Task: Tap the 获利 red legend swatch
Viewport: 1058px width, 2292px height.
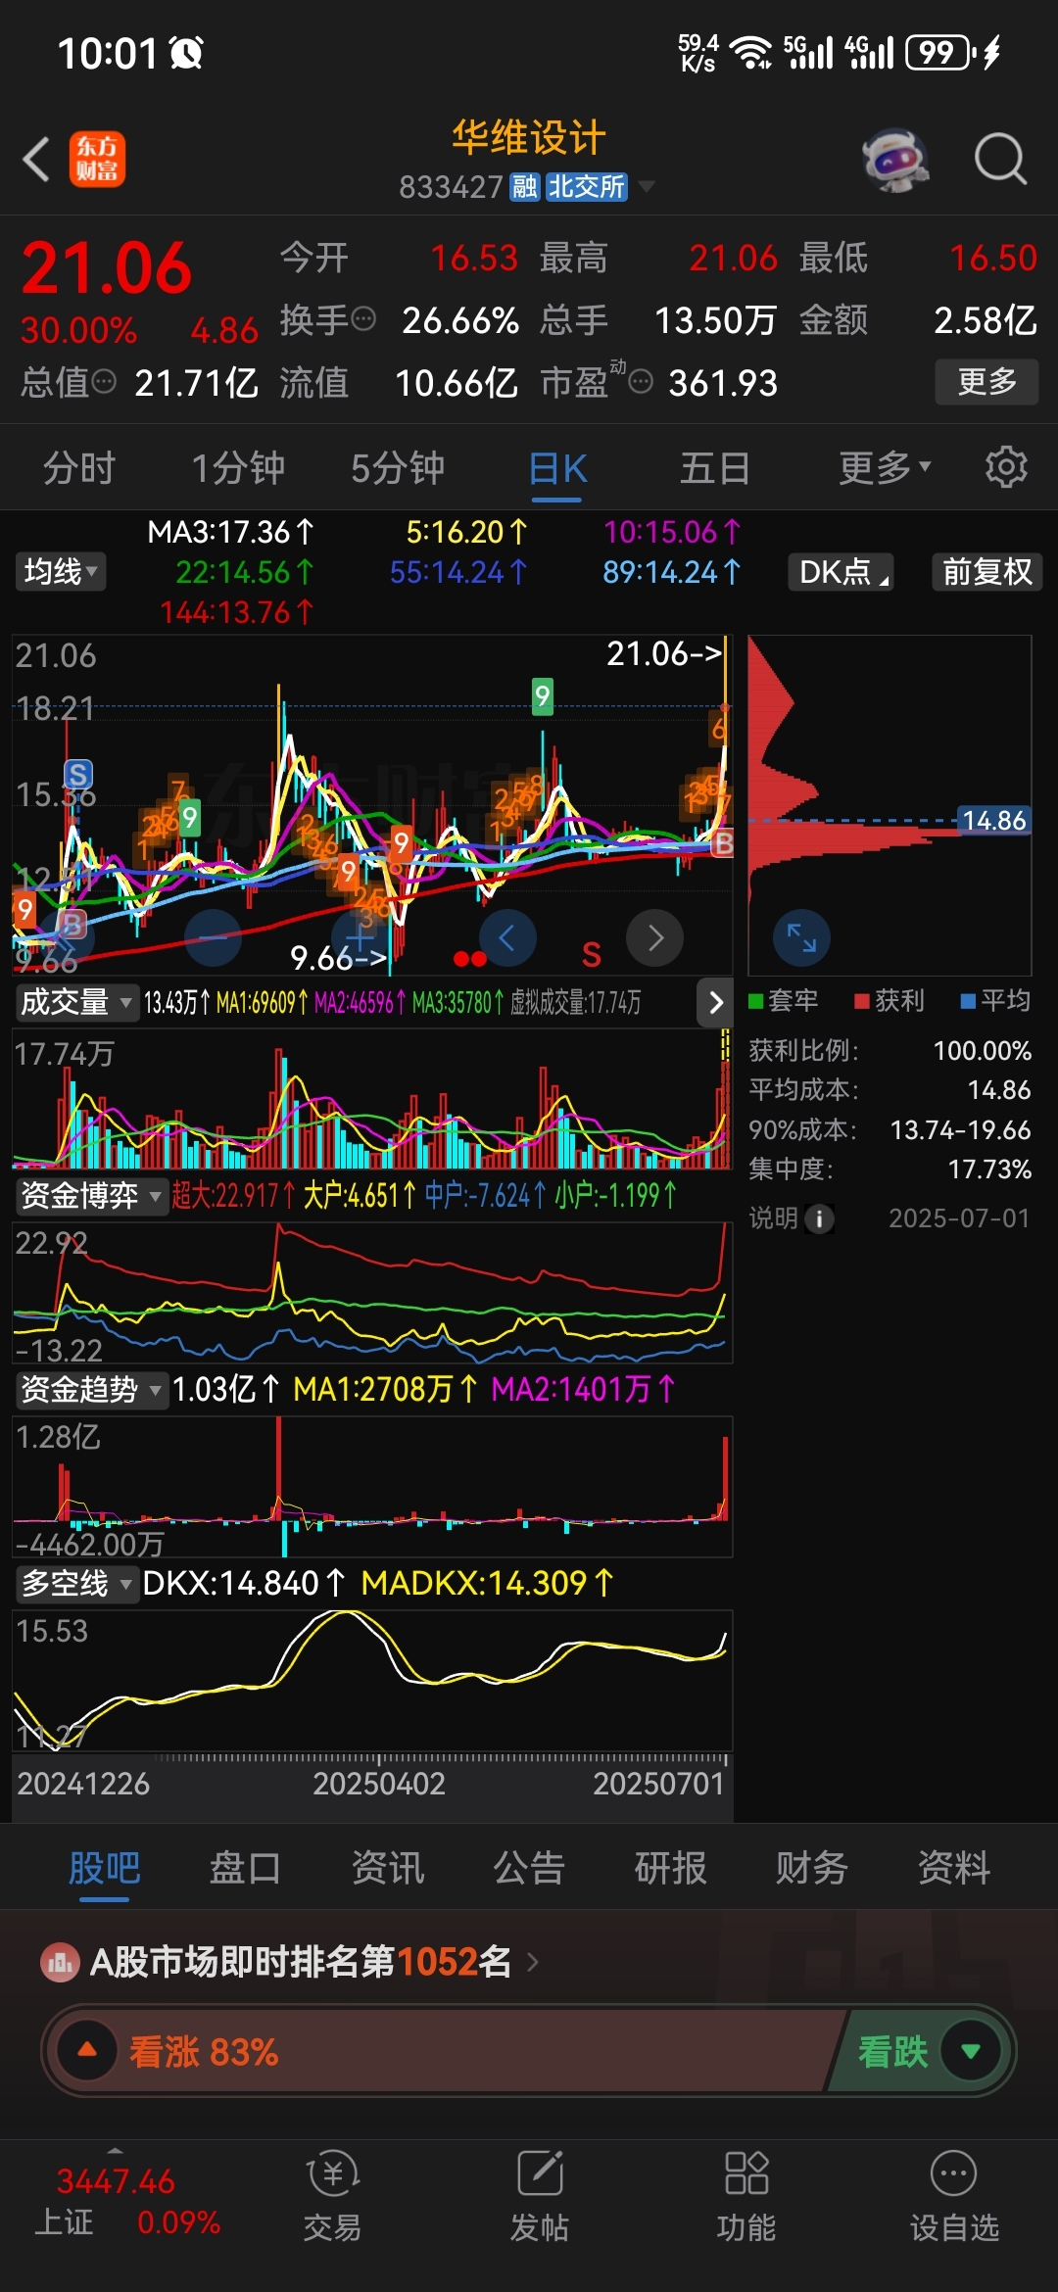Action: coord(862,1001)
